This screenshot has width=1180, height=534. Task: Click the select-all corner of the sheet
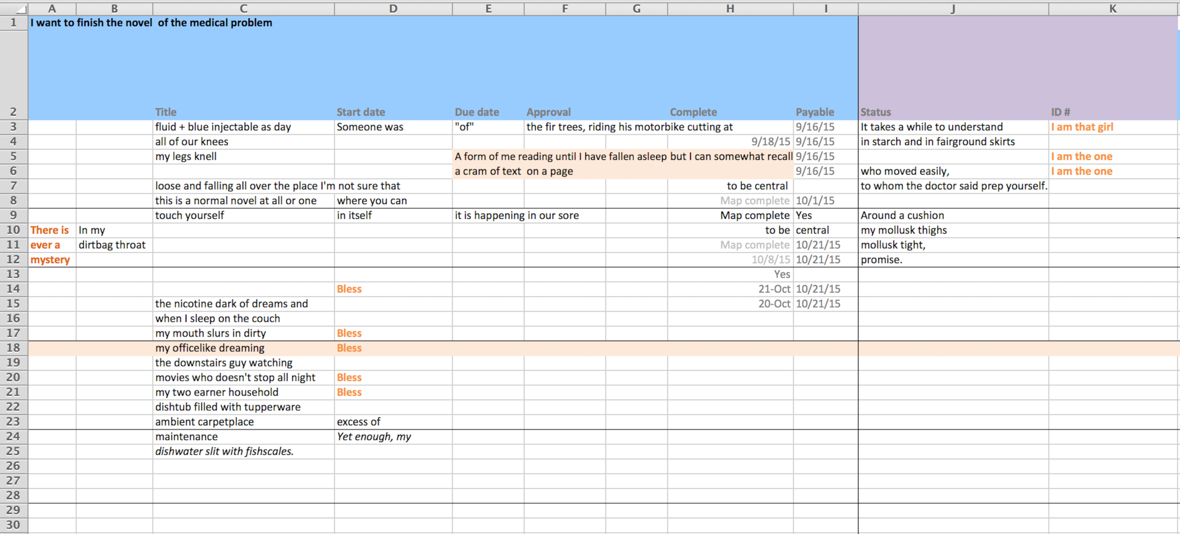point(14,8)
